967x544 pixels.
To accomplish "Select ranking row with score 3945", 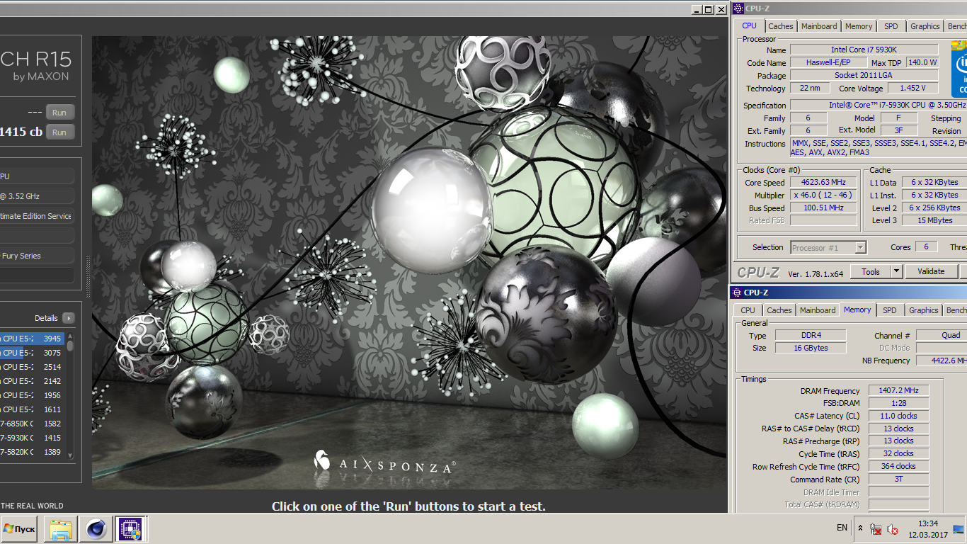I will pyautogui.click(x=33, y=339).
